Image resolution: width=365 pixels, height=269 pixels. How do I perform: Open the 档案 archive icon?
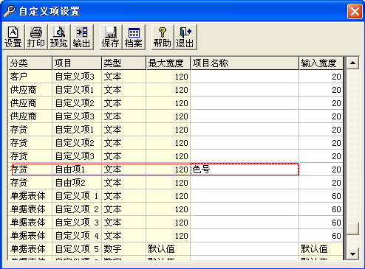pos(134,37)
